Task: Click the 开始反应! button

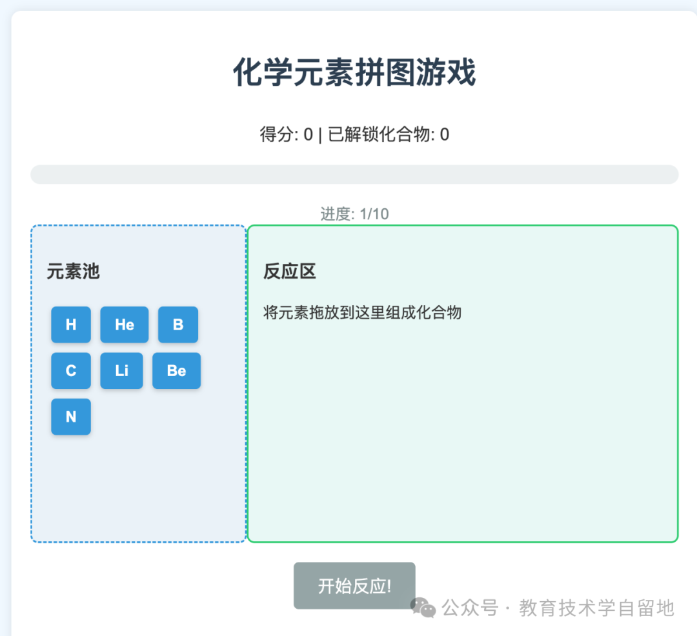Action: 354,586
